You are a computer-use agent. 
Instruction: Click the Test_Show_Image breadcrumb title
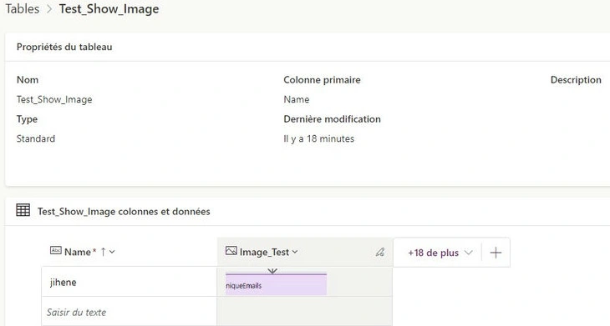[x=109, y=9]
